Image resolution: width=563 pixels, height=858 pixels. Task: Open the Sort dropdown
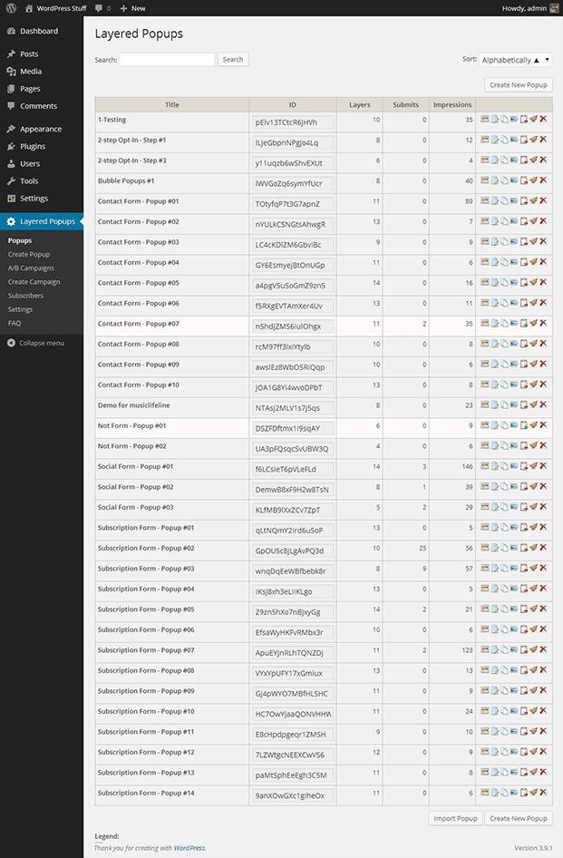pos(515,60)
